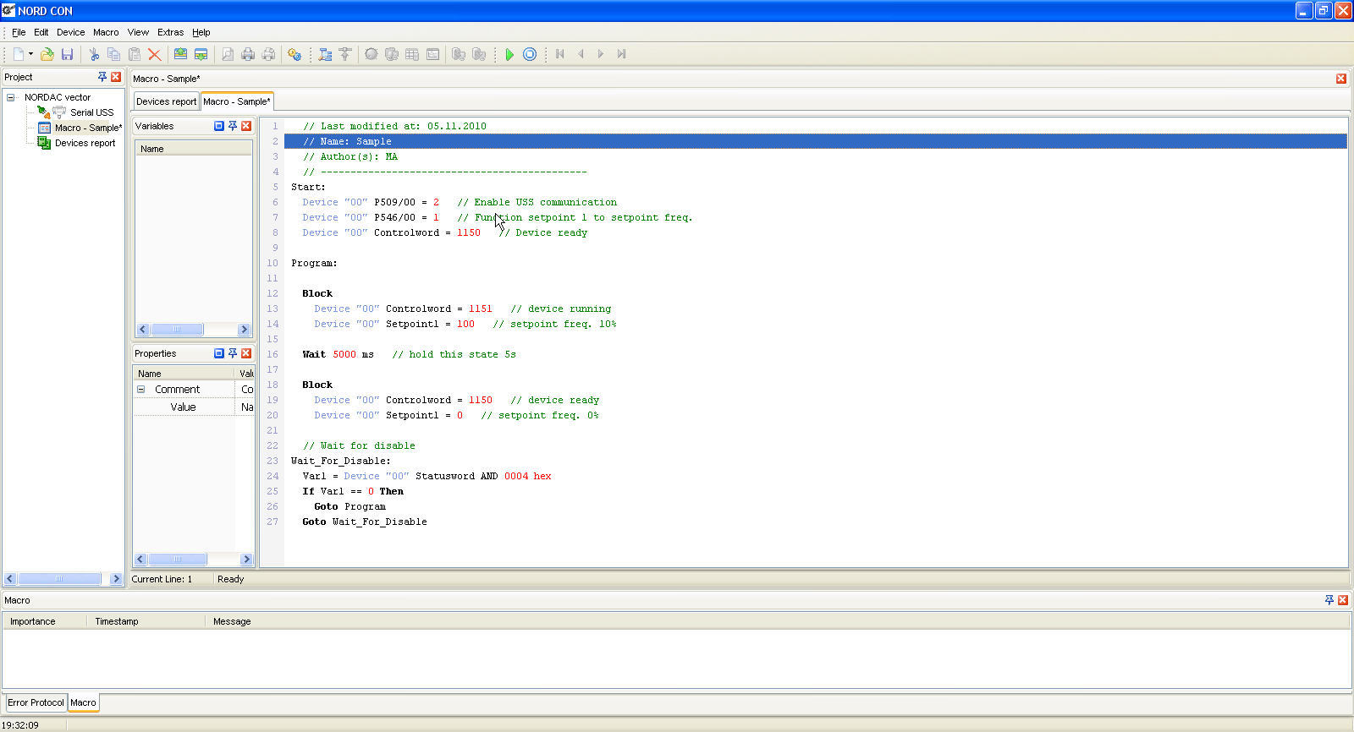Viewport: 1354px width, 732px height.
Task: Click the Name column header in Variables
Action: [194, 149]
